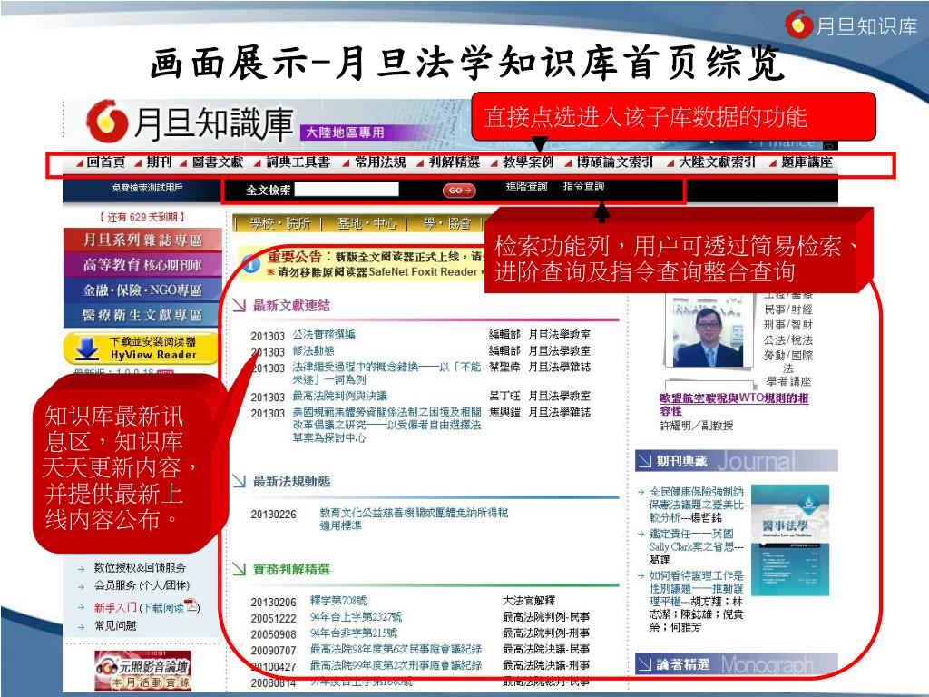929x697 pixels.
Task: Click the arrow icon beside 最新法規動態
Action: [239, 481]
